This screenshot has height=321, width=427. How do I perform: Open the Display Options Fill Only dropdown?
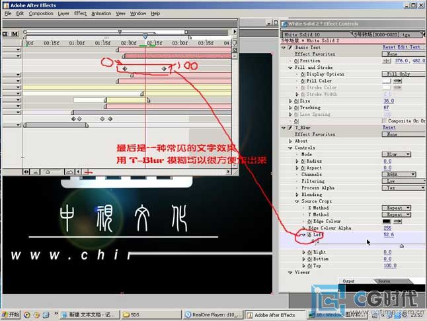(404, 74)
